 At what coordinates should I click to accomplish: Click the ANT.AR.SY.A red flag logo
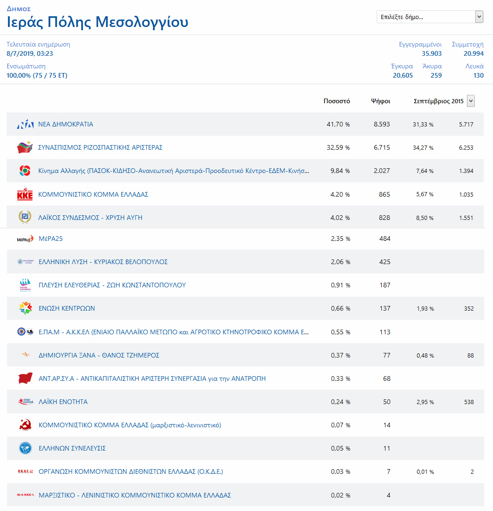point(25,378)
